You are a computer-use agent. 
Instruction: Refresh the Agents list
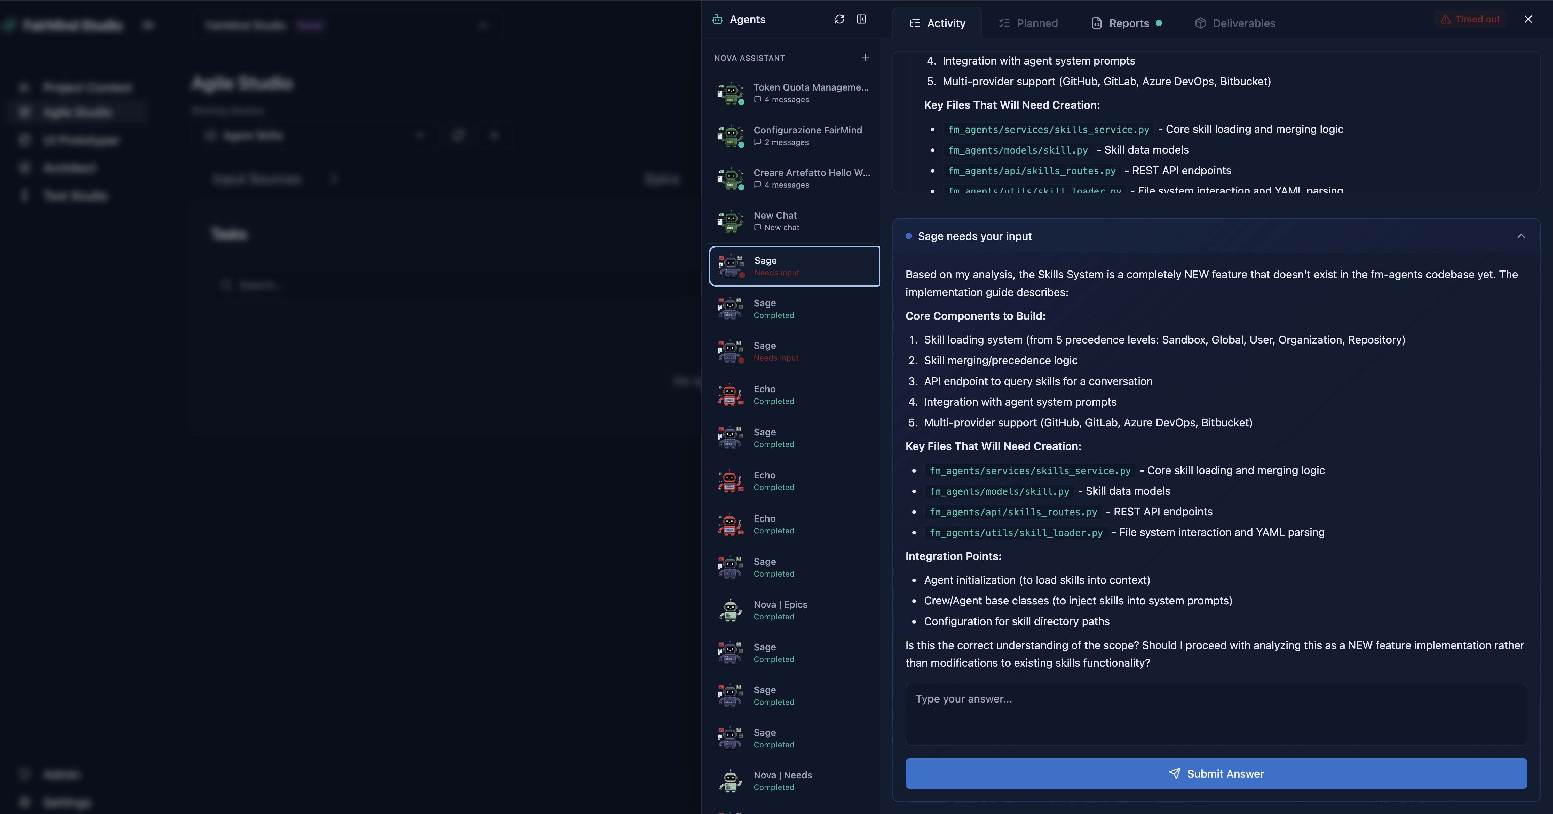839,19
